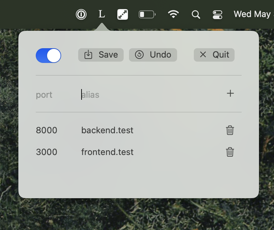Click the port input field
This screenshot has width=274, height=230.
pyautogui.click(x=55, y=95)
